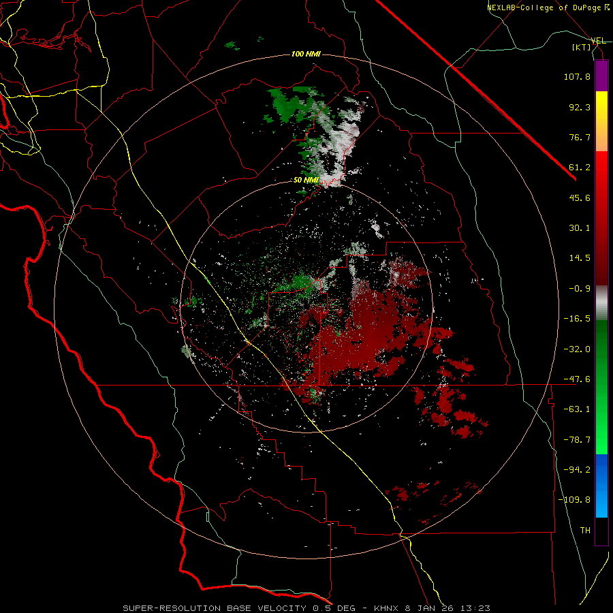Click the 50 NMI range ring label
This screenshot has height=613, width=613.
(306, 180)
